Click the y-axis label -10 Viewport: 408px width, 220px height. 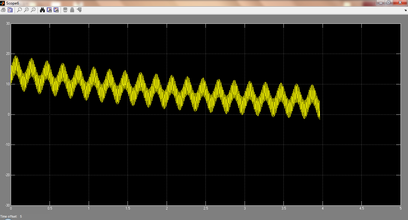coord(7,145)
